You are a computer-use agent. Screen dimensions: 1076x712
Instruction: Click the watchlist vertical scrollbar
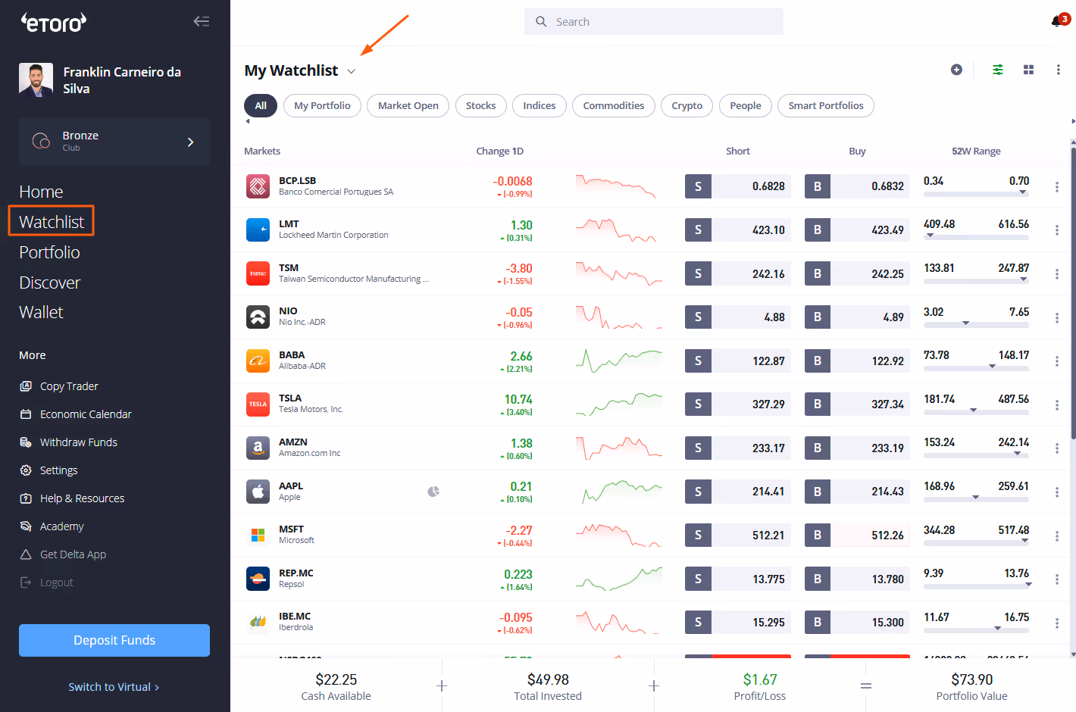(1073, 292)
